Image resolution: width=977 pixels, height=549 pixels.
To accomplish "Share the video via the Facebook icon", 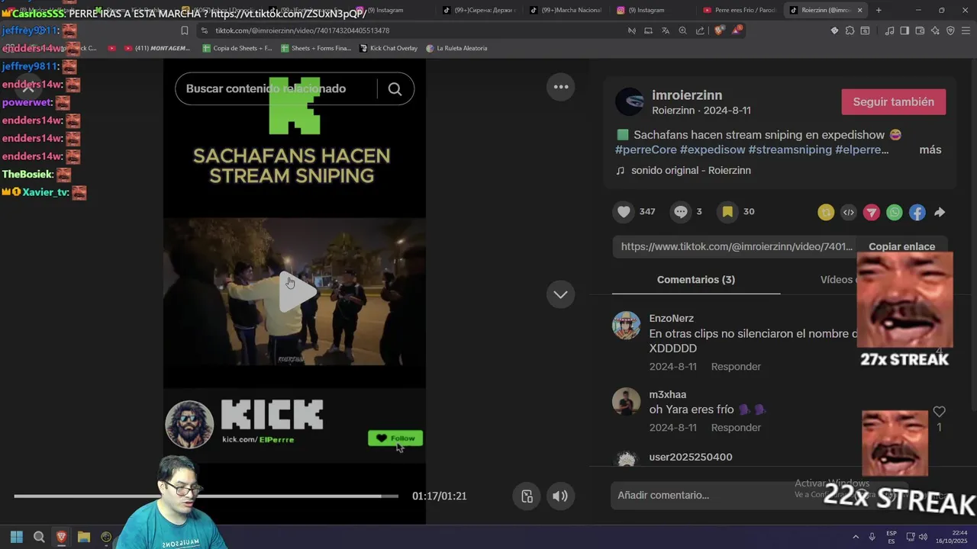I will [917, 213].
